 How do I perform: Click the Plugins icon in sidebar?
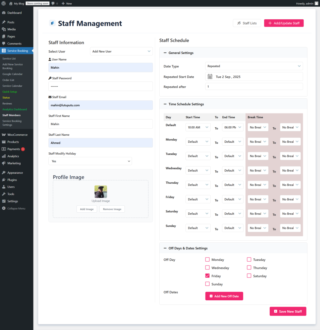point(4,180)
